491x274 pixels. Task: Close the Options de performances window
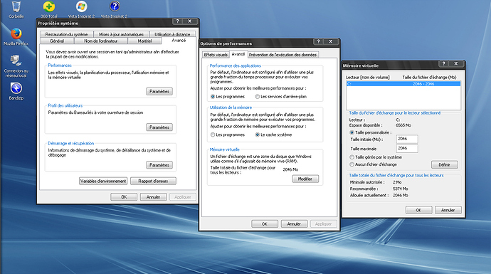(331, 41)
